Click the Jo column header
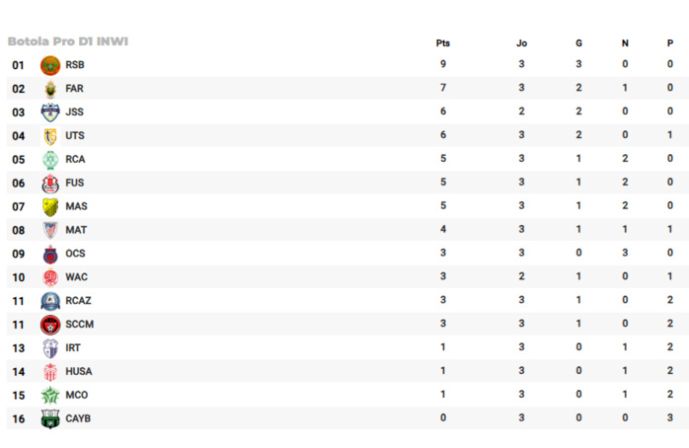This screenshot has height=448, width=689. point(521,43)
